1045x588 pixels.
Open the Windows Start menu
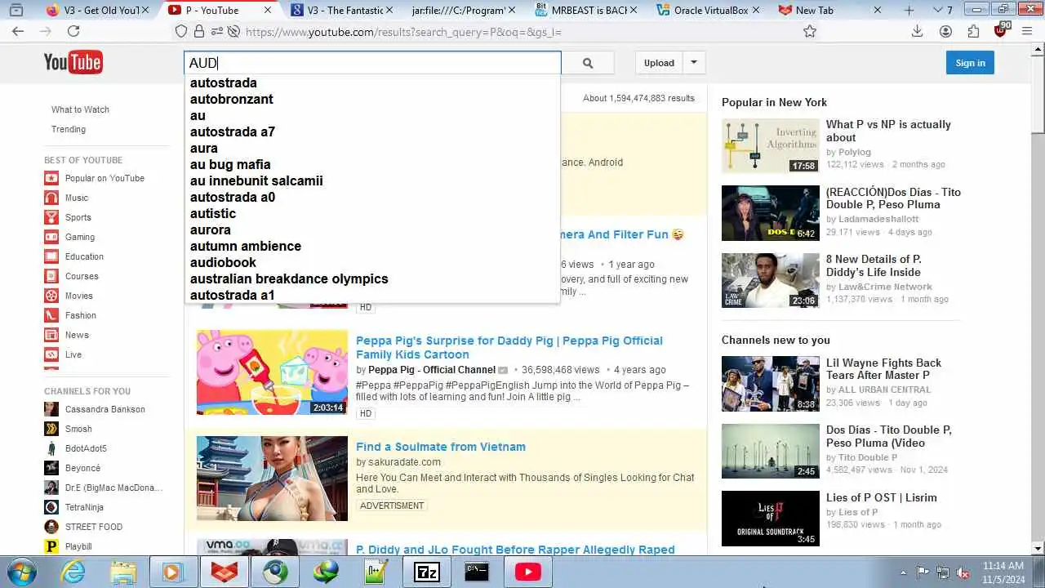[21, 572]
